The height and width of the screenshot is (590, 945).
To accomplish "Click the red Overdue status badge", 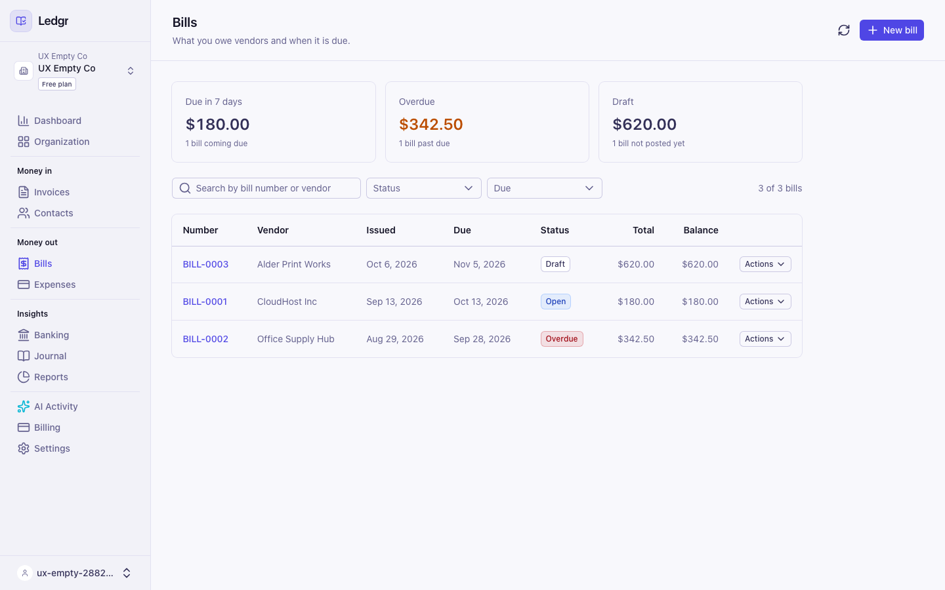I will pyautogui.click(x=562, y=339).
